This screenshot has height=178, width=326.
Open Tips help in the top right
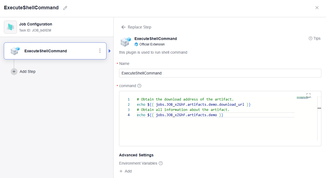tap(315, 38)
